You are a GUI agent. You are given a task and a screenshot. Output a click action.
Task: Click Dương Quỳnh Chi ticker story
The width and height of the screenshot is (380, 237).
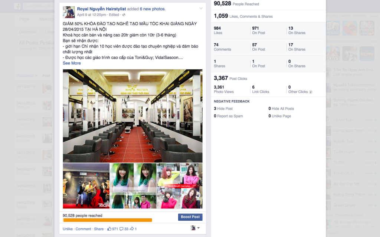coord(352,102)
